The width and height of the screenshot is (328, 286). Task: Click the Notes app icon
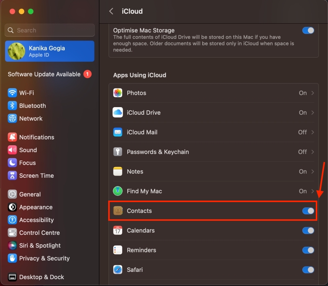tap(118, 172)
